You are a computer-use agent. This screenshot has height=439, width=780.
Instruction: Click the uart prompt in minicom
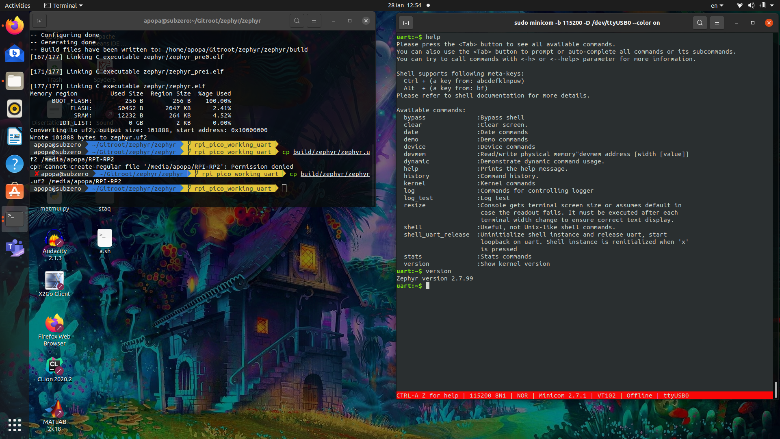coord(408,286)
